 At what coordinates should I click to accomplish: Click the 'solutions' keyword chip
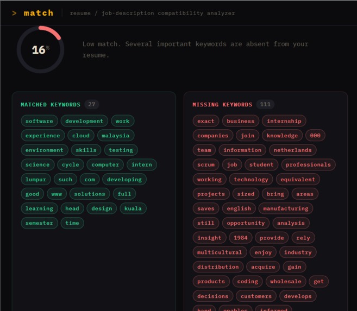[x=90, y=194]
